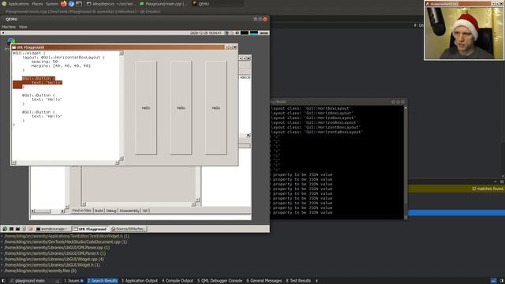Click the rightmost Hello button in preview
The width and height of the screenshot is (505, 284).
(215, 108)
